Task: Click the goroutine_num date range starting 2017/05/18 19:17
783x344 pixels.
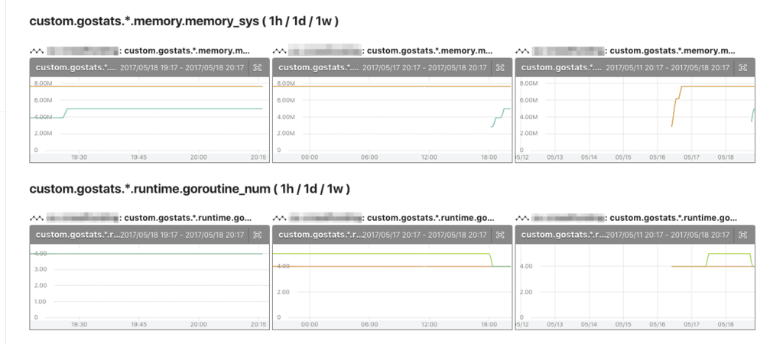Action: coord(182,235)
